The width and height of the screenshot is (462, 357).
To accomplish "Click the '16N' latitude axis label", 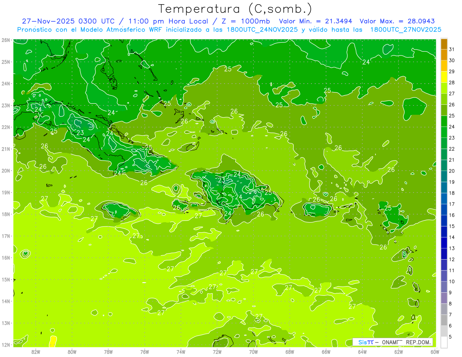I will pyautogui.click(x=6, y=258).
